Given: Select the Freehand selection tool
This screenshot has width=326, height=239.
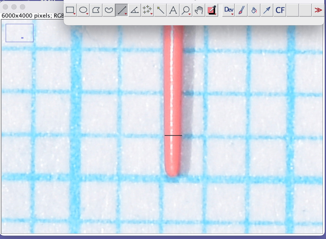Looking at the screenshot, I should (x=109, y=10).
